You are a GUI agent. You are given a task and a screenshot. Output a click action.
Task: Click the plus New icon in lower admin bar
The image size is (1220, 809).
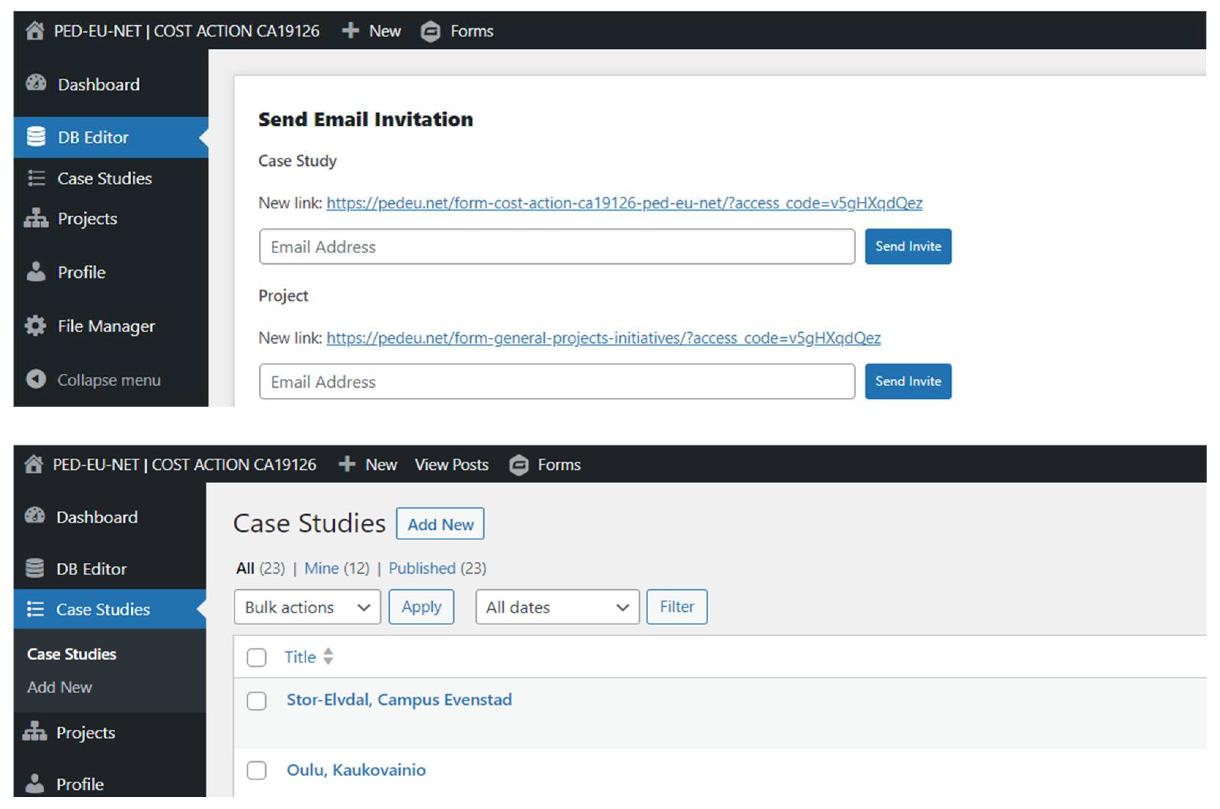pos(347,464)
